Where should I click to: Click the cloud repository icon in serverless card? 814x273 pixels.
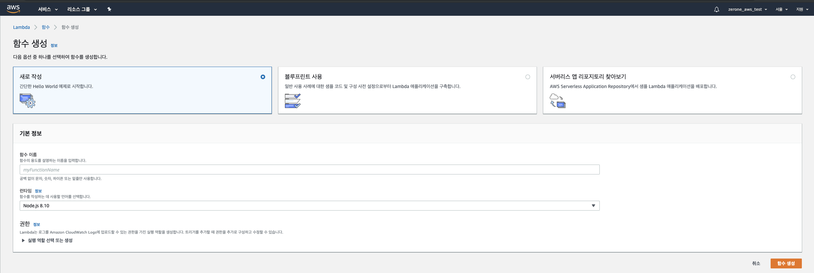tap(558, 101)
